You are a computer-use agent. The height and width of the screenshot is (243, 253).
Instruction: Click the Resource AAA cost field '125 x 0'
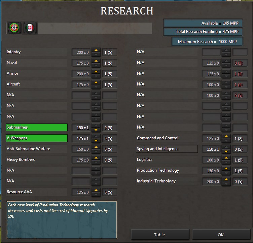pyautogui.click(x=81, y=192)
